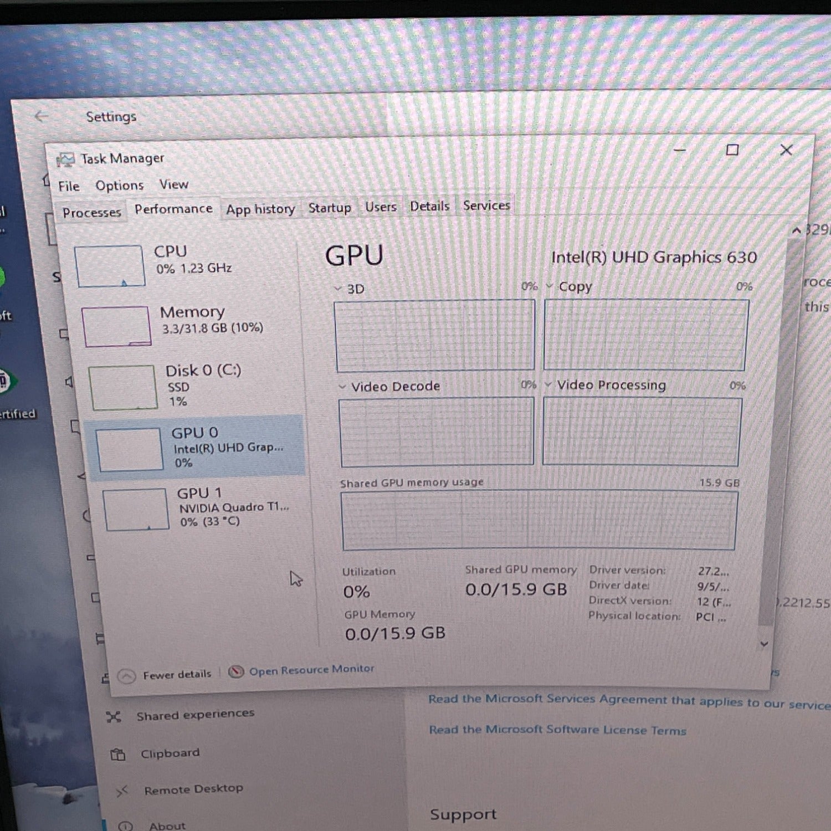Switch to the Startup tab
Screen dimensions: 831x831
point(330,208)
